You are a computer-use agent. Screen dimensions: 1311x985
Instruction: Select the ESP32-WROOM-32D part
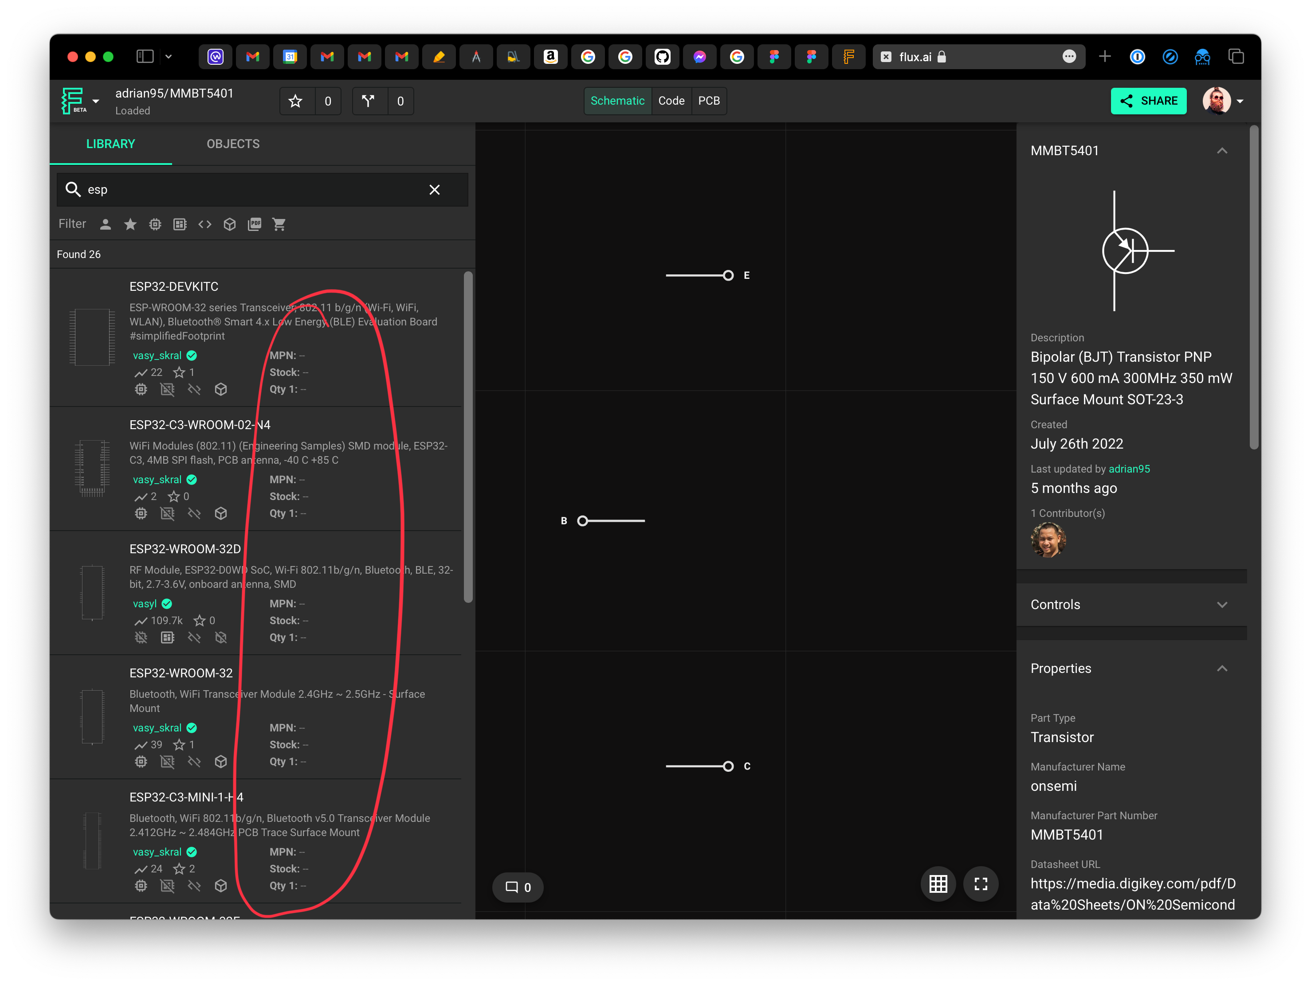tap(256, 593)
